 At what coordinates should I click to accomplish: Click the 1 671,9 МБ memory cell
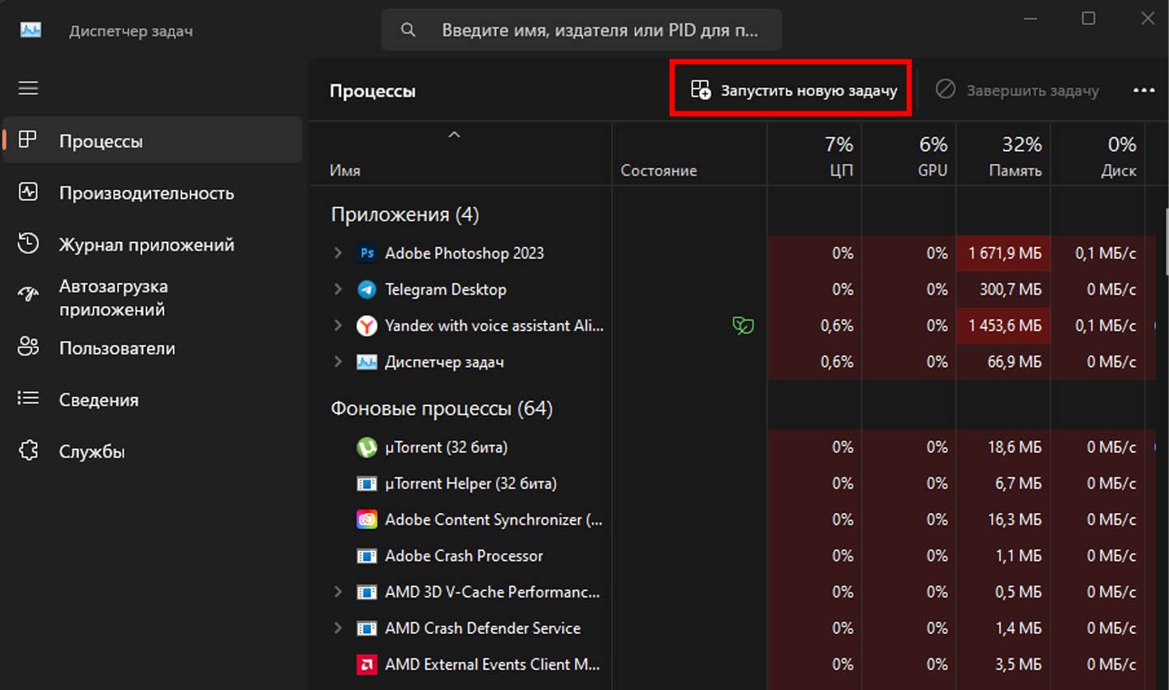(1003, 253)
